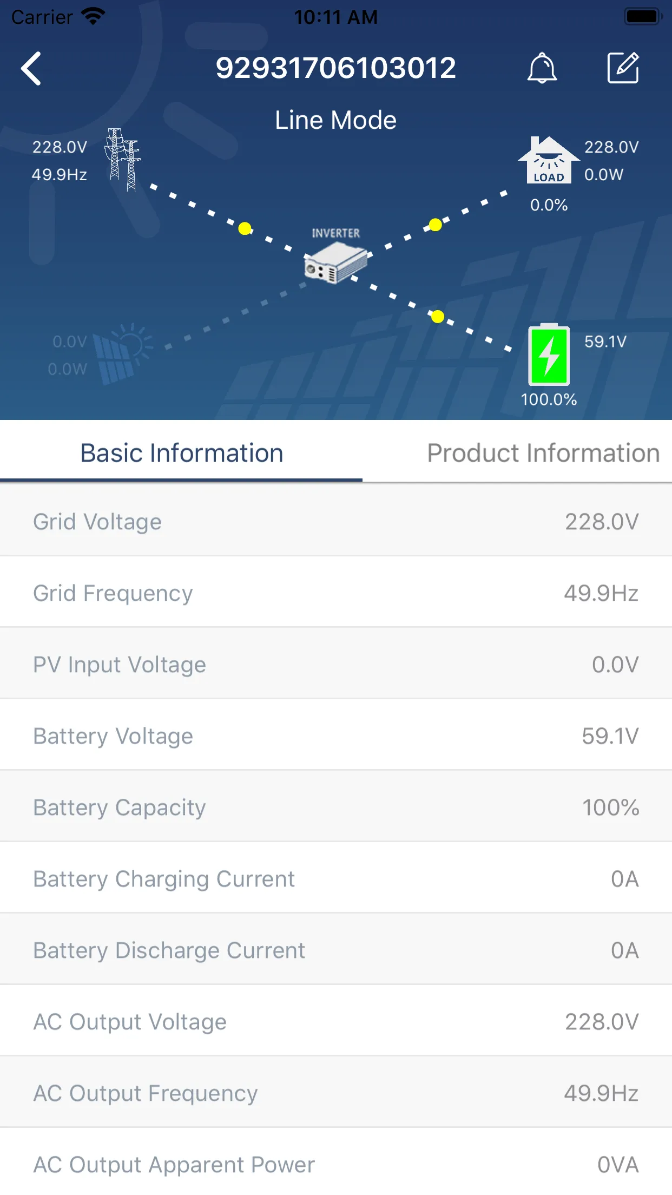This screenshot has height=1195, width=672.
Task: Select the grid power tower icon
Action: tap(123, 160)
